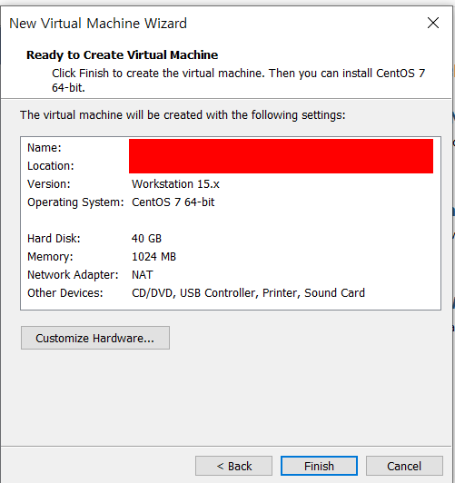
Task: Click the Name: label
Action: coord(45,148)
